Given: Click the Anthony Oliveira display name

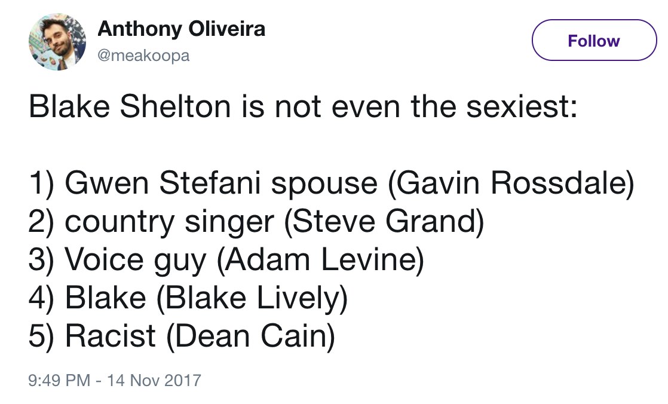Looking at the screenshot, I should 182,29.
